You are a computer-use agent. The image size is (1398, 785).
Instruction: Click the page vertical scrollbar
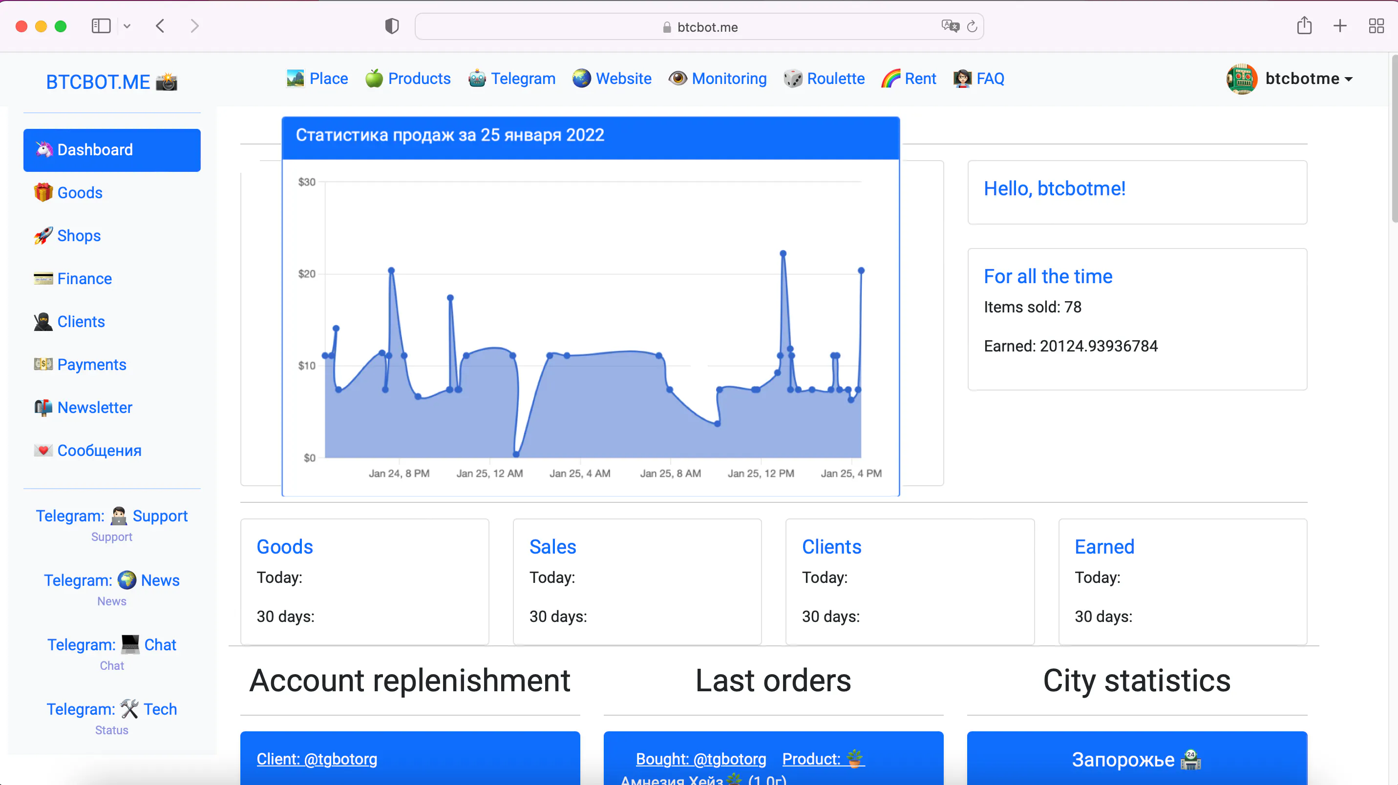pyautogui.click(x=1394, y=138)
